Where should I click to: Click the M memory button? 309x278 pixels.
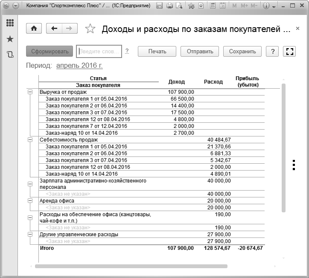(x=234, y=6)
